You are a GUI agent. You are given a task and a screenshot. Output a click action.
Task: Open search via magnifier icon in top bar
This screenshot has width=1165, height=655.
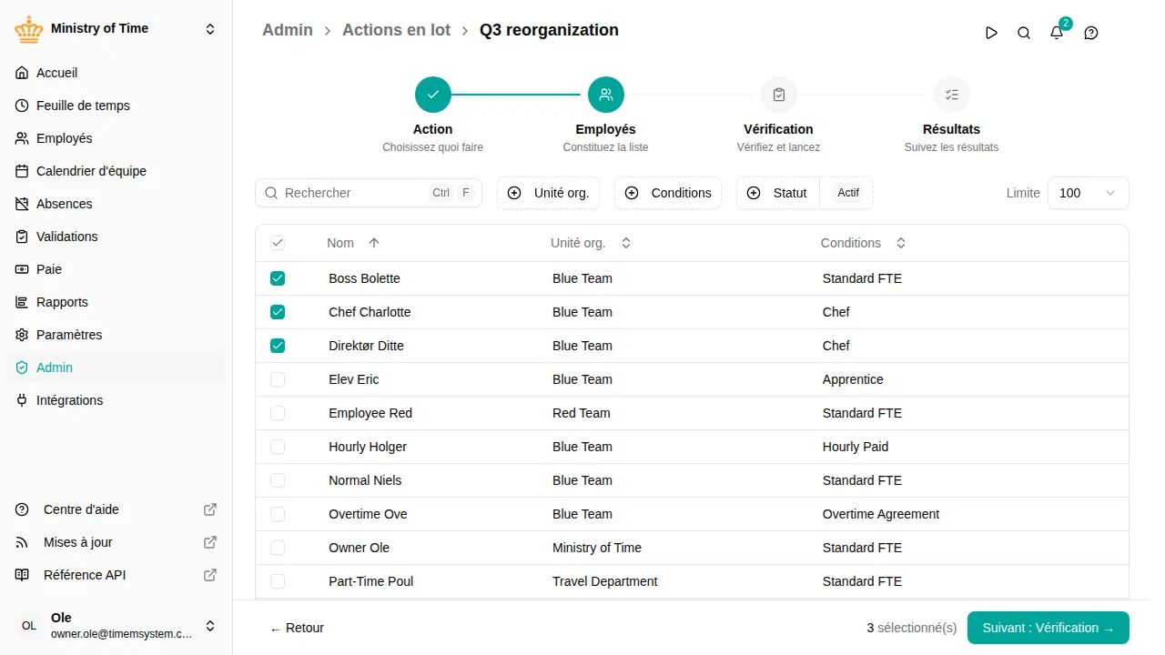click(1024, 33)
